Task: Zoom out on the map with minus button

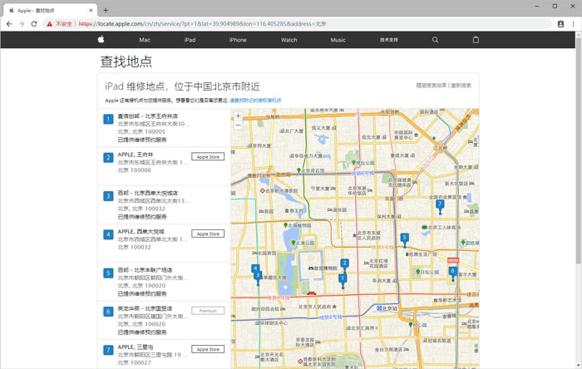Action: pos(238,125)
